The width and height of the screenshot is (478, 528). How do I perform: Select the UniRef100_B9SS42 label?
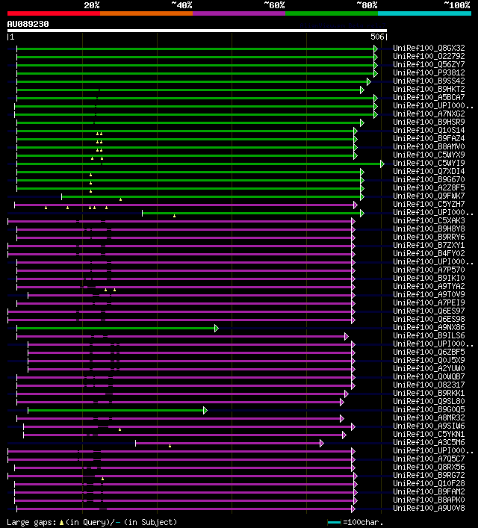coord(429,81)
